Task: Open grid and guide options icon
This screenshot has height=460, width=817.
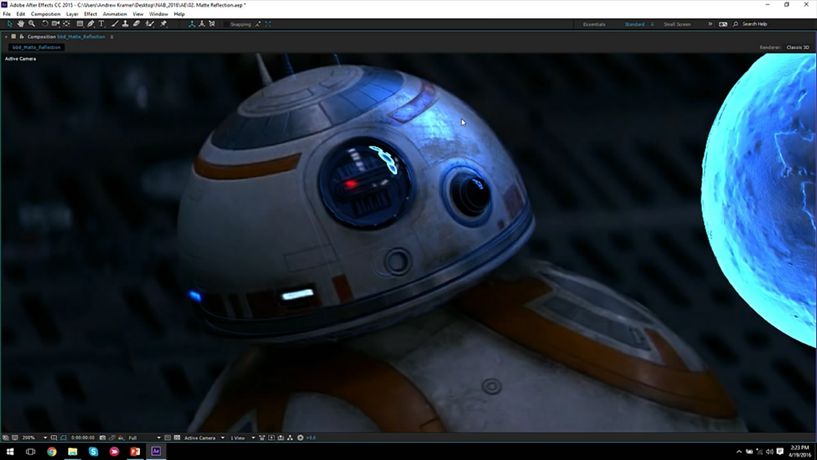Action: click(x=54, y=438)
